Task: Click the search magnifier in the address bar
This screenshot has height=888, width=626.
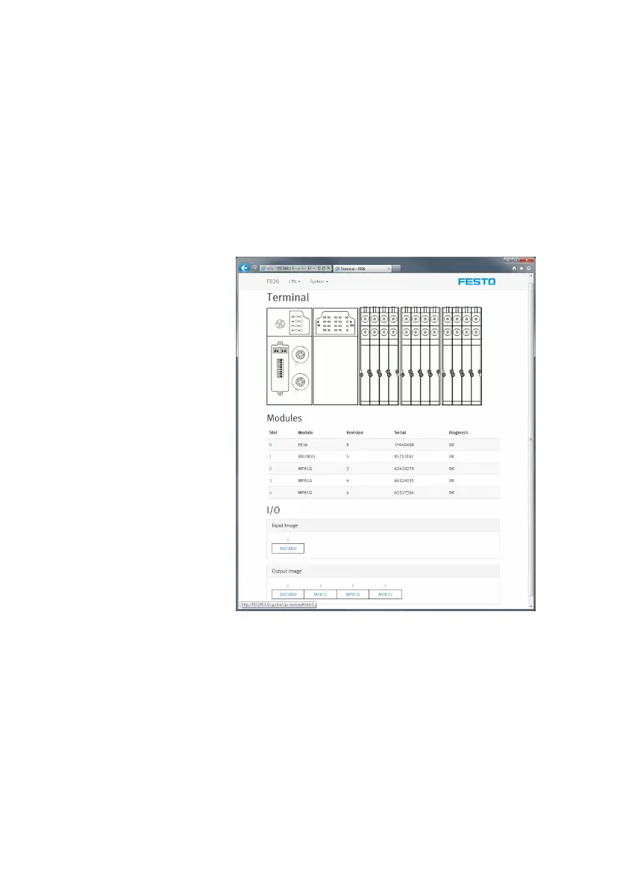Action: coord(309,269)
